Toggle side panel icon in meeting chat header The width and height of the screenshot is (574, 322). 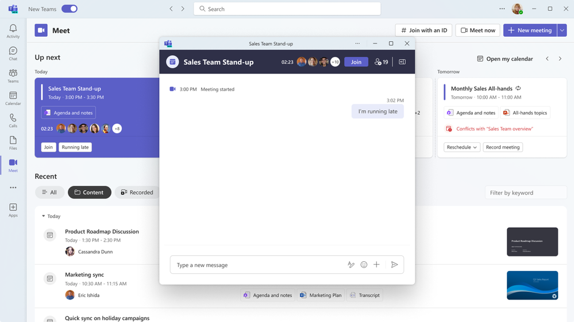(x=402, y=62)
